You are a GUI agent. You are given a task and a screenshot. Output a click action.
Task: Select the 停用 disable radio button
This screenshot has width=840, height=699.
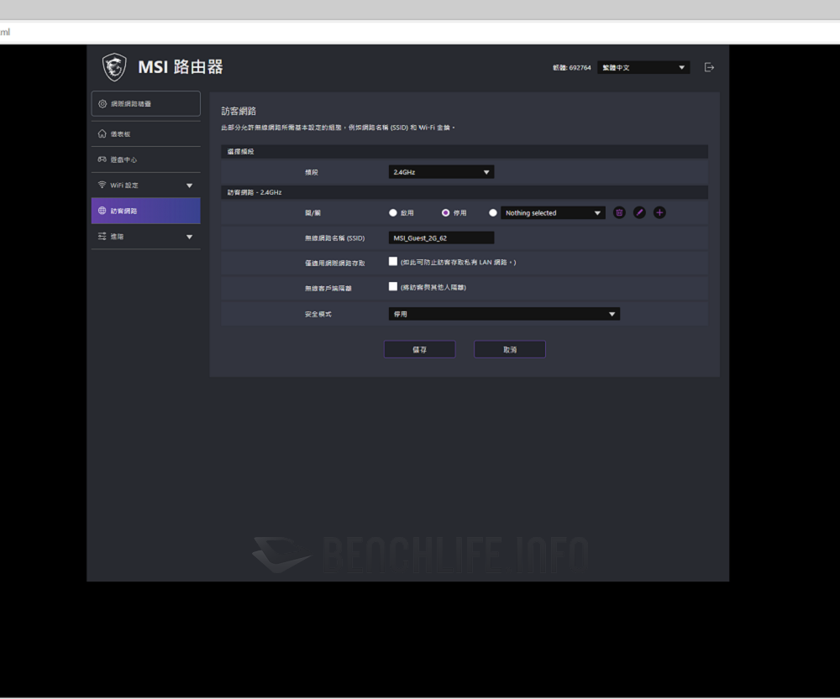pos(445,212)
